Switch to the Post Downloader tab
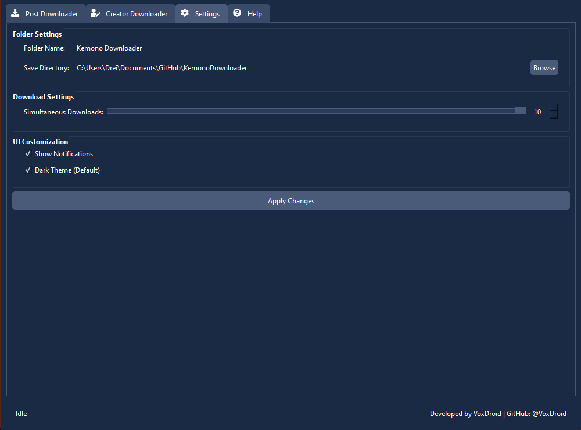The width and height of the screenshot is (581, 430). pyautogui.click(x=45, y=13)
